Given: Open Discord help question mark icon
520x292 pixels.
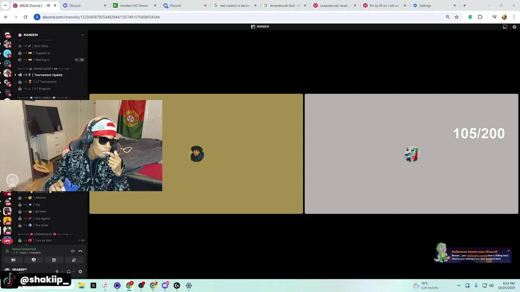Looking at the screenshot, I should 514,27.
